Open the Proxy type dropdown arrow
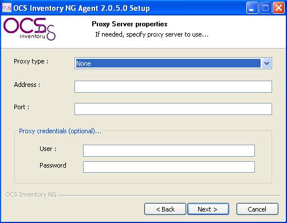This screenshot has height=223, width=287. (x=266, y=63)
